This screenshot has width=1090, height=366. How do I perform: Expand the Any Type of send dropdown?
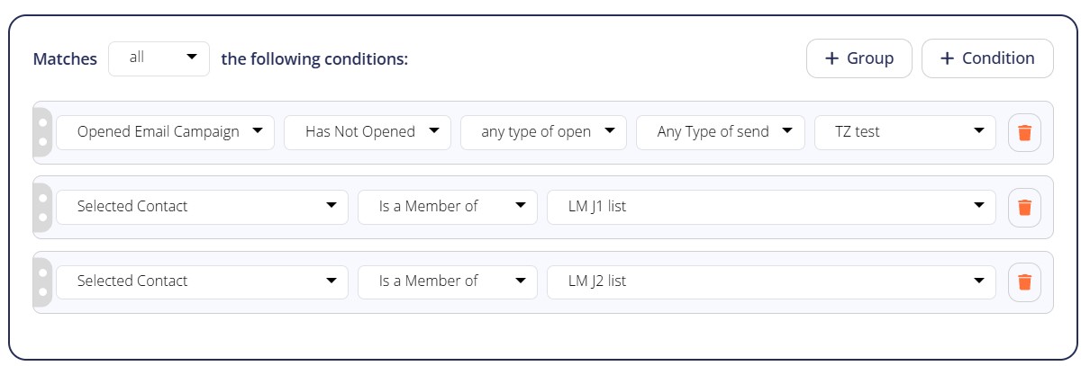720,132
